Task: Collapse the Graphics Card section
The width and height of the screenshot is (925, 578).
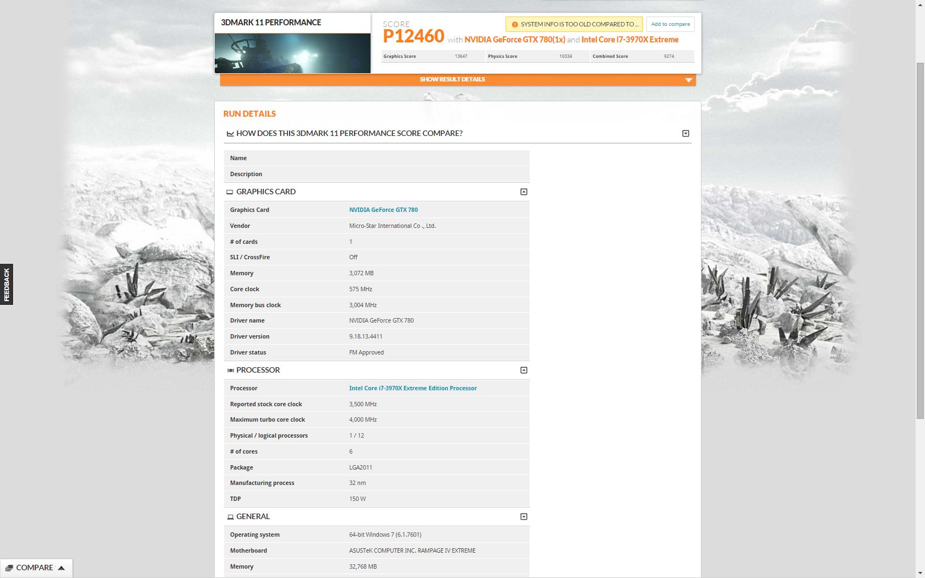Action: click(524, 192)
